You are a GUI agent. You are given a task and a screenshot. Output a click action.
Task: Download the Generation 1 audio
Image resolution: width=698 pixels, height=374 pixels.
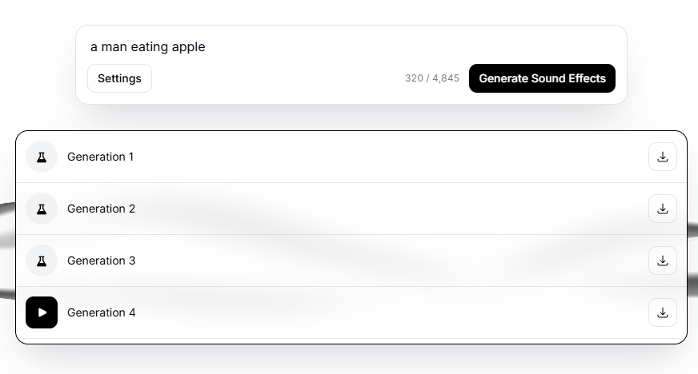662,157
